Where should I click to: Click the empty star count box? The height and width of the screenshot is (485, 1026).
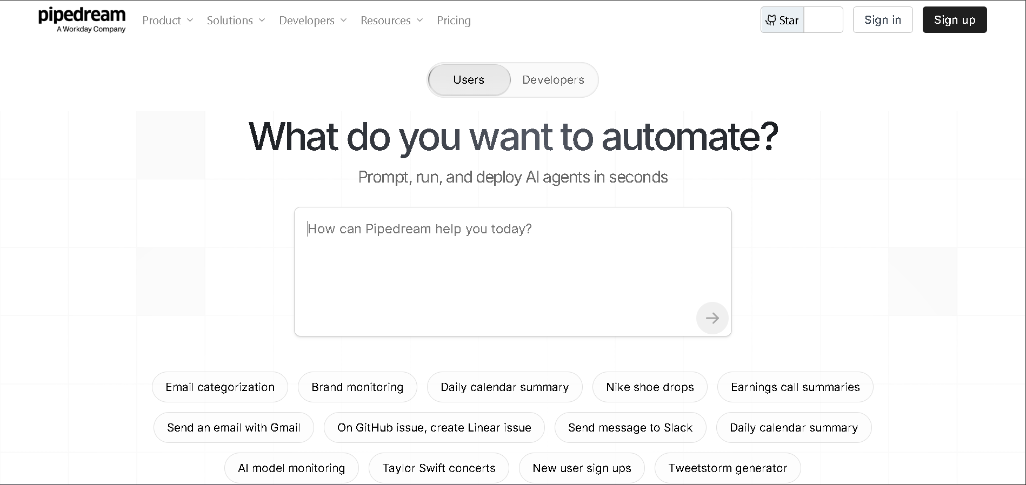tap(823, 20)
